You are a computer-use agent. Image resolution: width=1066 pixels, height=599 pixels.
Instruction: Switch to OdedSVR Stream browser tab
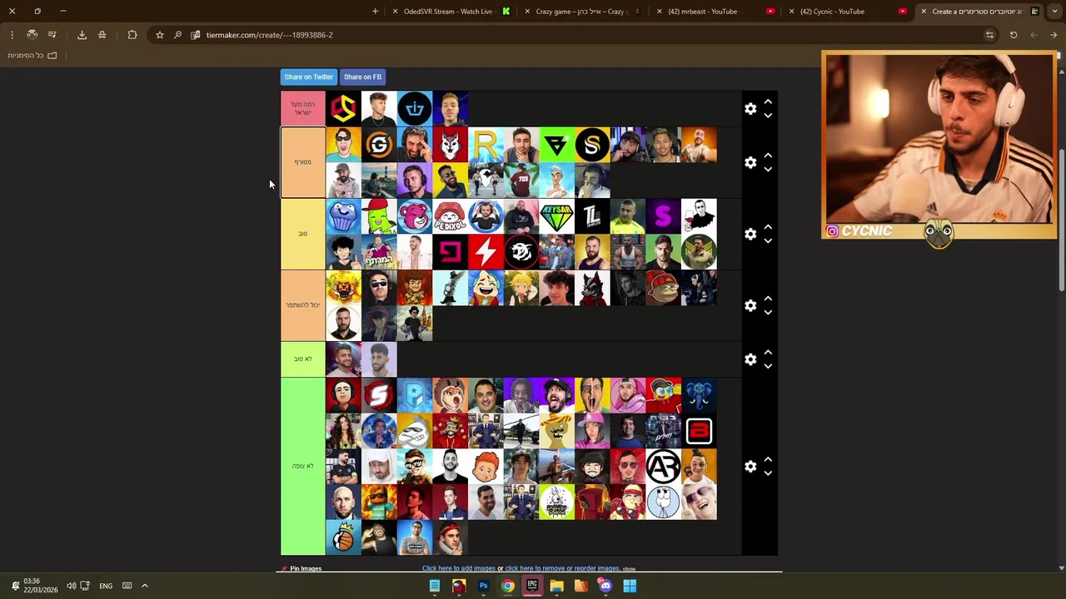448,12
